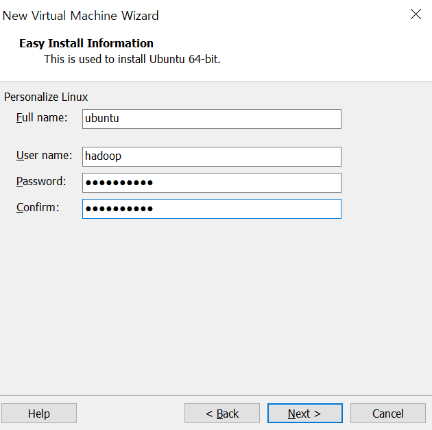Click the Full name input field

tap(212, 119)
